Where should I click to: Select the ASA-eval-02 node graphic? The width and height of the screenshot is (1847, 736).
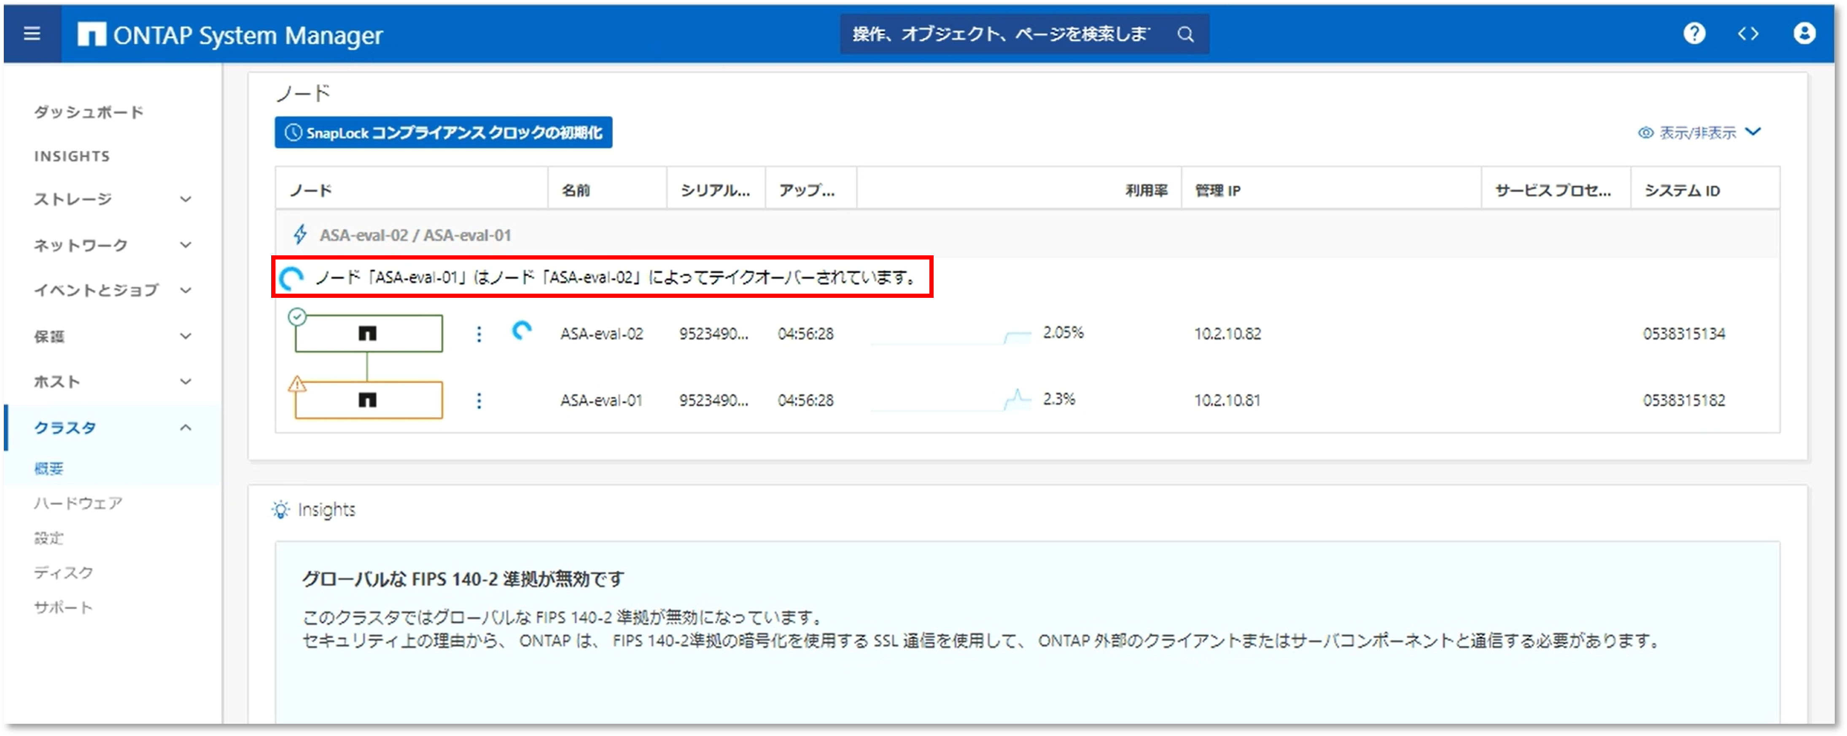369,333
